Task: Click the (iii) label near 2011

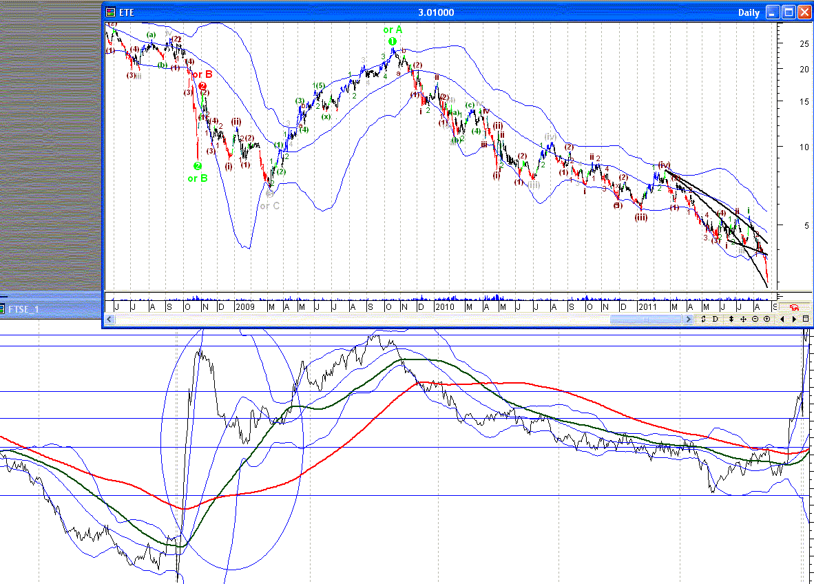Action: click(x=641, y=217)
